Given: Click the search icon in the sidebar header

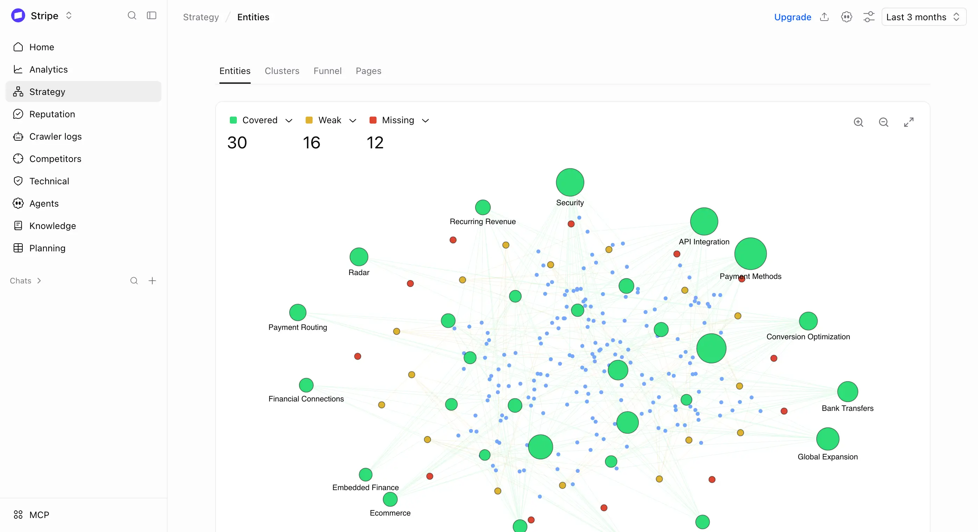Looking at the screenshot, I should (132, 16).
